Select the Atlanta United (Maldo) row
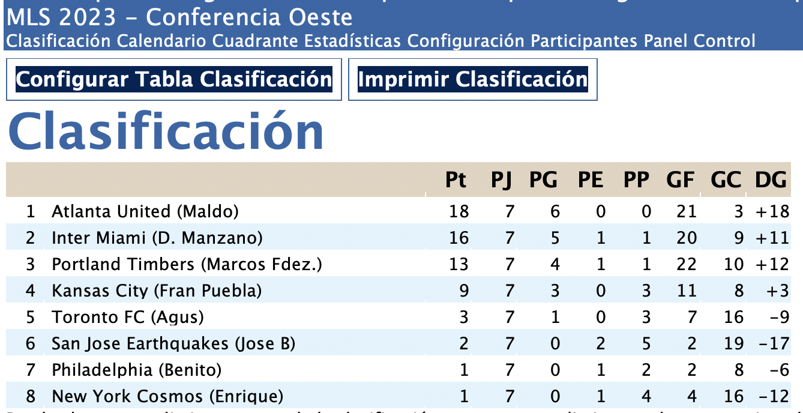The height and width of the screenshot is (413, 803). [x=145, y=211]
